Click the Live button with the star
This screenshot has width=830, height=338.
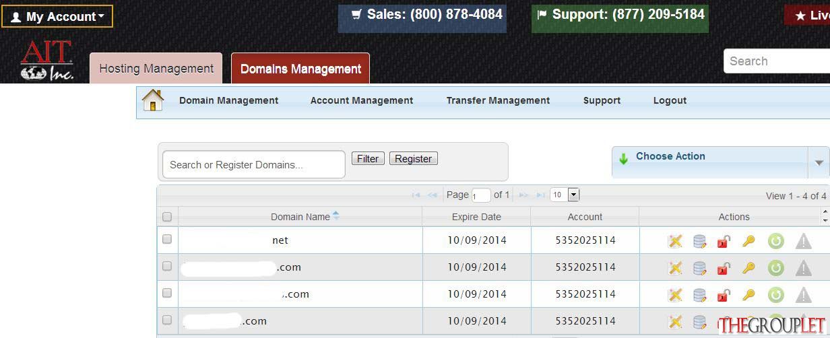point(808,15)
